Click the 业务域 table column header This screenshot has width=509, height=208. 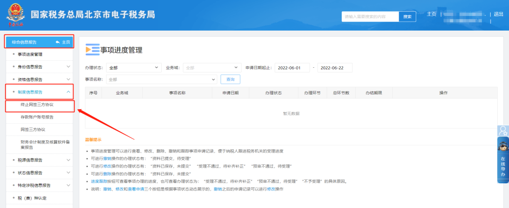tap(122, 93)
